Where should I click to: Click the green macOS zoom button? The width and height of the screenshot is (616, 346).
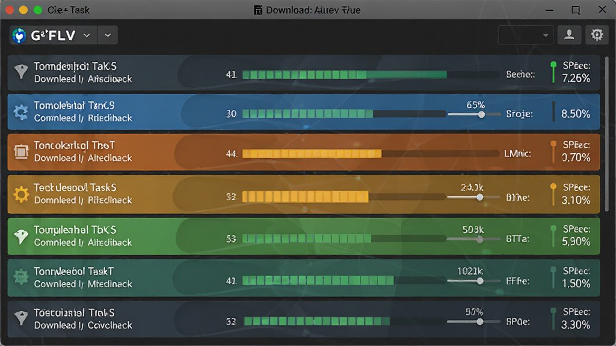pyautogui.click(x=38, y=10)
